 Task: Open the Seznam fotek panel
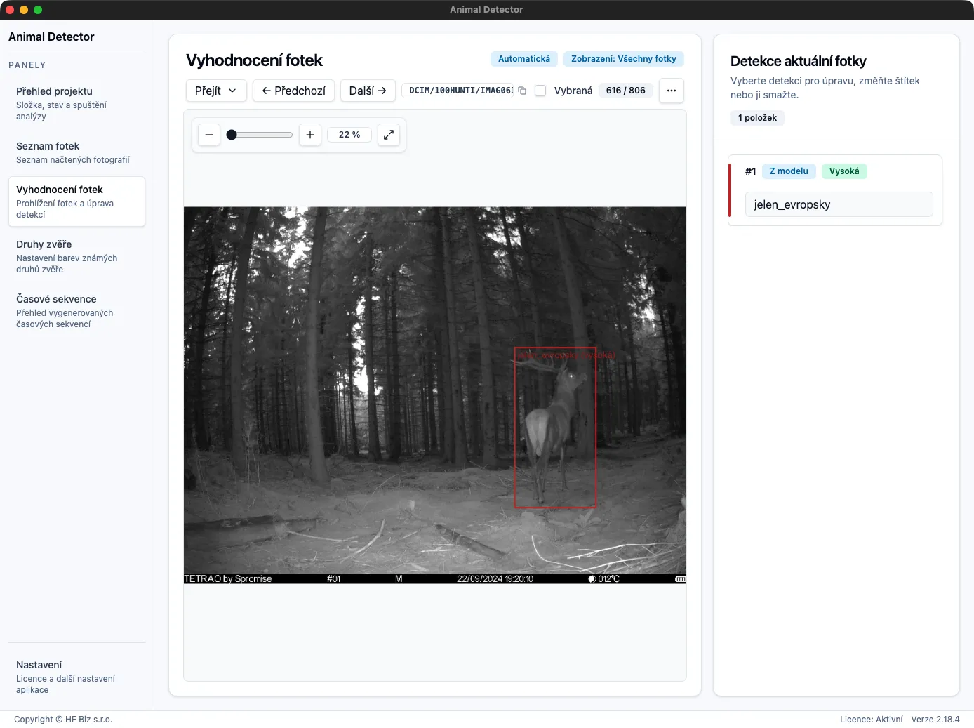point(76,152)
